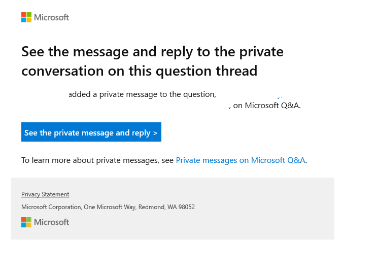The height and width of the screenshot is (271, 376).
Task: Click the "To learn more about private messages" text
Action: click(97, 160)
